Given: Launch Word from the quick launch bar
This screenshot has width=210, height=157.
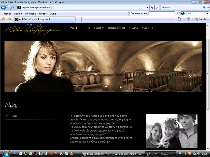Looking at the screenshot, I should pyautogui.click(x=20, y=154).
